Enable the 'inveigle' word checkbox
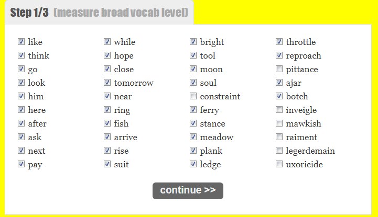378x217 pixels. point(279,110)
